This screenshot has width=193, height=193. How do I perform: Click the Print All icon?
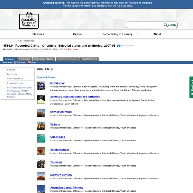point(29,62)
